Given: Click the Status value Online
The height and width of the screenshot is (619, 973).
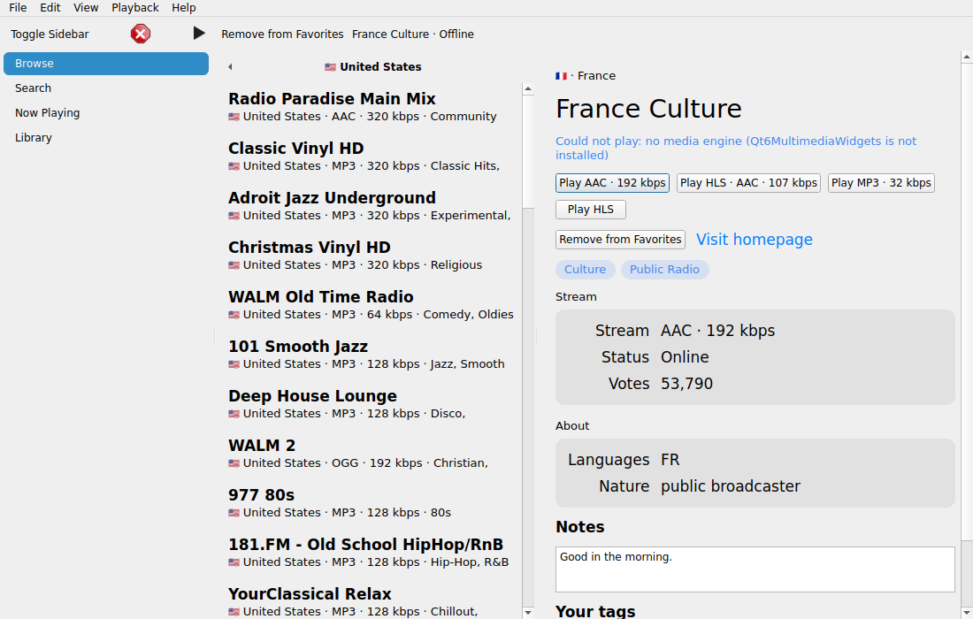Looking at the screenshot, I should pos(685,356).
